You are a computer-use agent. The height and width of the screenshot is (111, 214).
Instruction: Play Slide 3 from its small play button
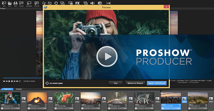pyautogui.click(x=55, y=108)
